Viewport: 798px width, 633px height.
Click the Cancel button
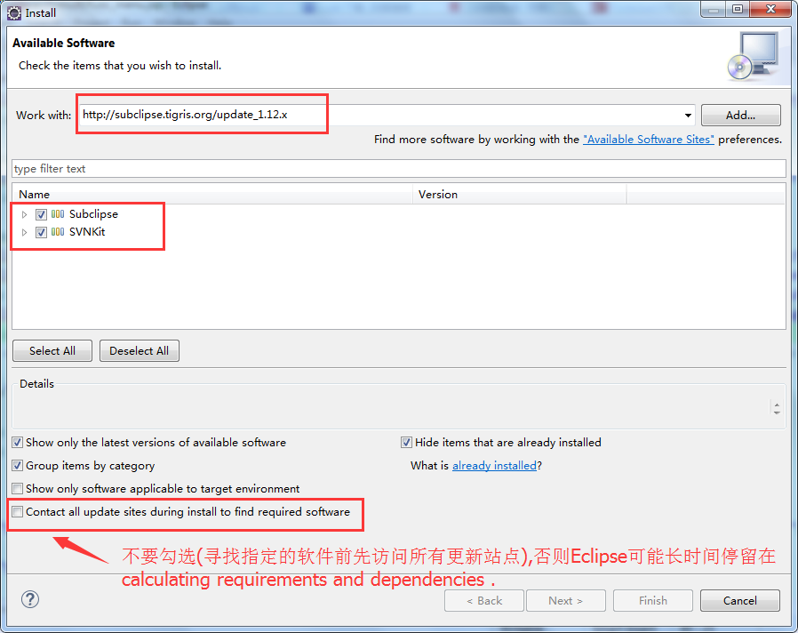(740, 601)
